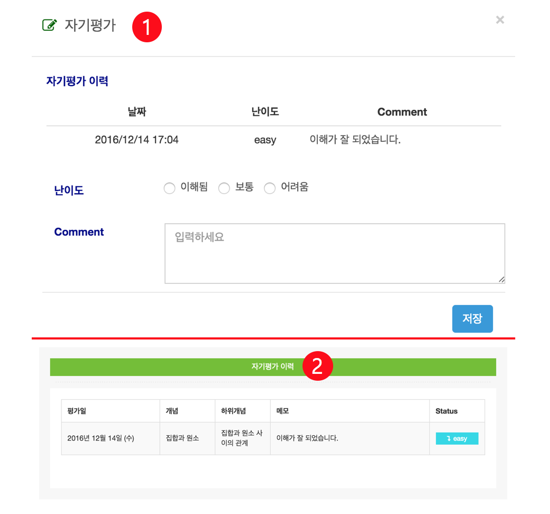The image size is (550, 514).
Task: Close the 자기평가 dialog with the X
Action: click(x=500, y=20)
